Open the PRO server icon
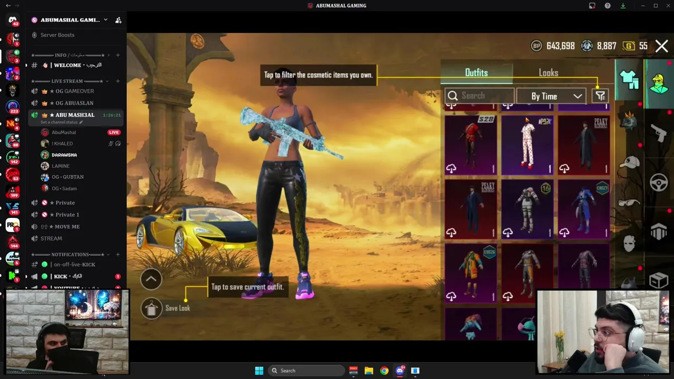The image size is (674, 379). coord(13,226)
